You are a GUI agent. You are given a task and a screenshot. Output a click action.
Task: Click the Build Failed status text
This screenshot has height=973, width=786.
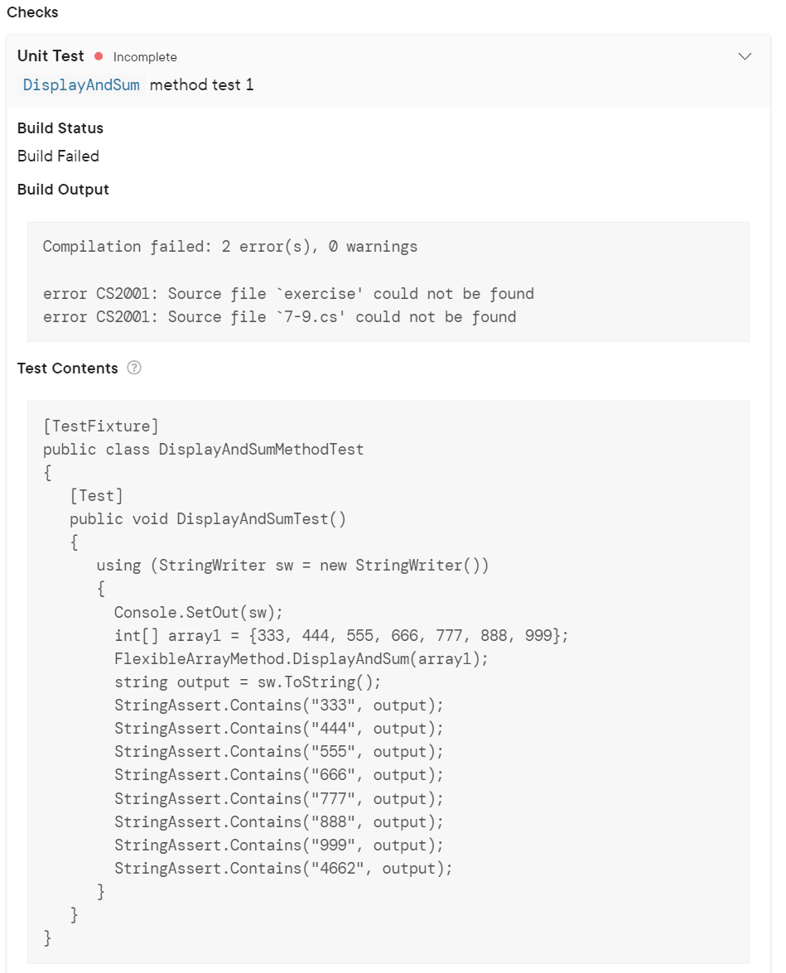[x=58, y=156]
